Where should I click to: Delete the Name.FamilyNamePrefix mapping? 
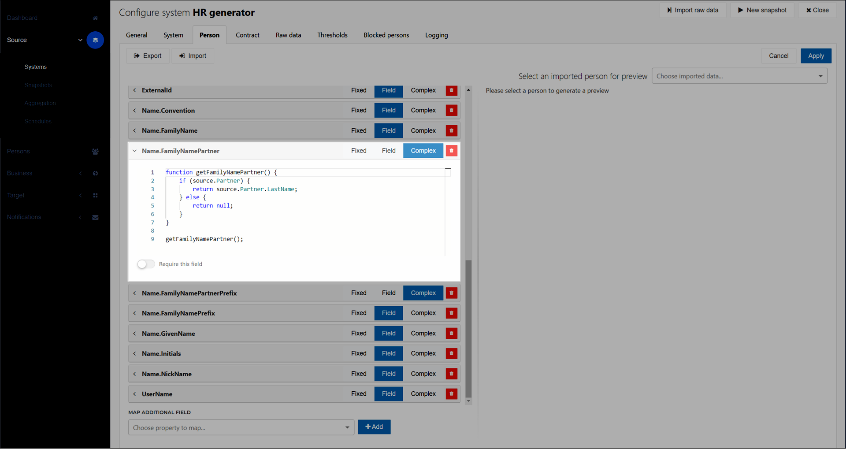pyautogui.click(x=452, y=313)
